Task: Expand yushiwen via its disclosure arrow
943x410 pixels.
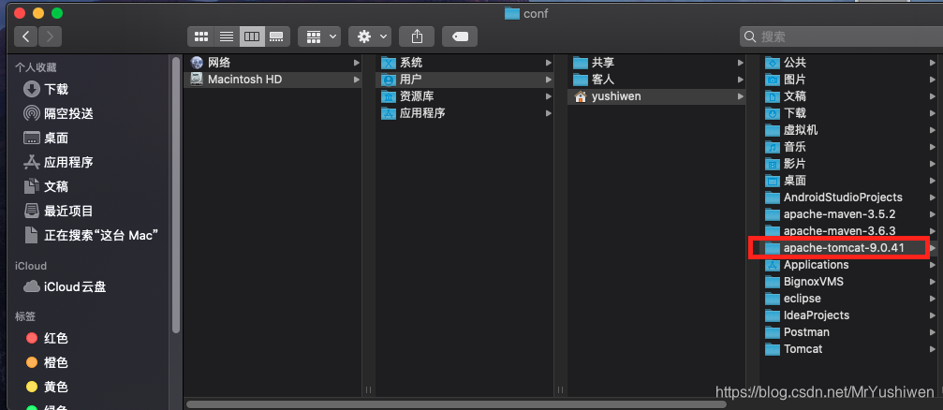Action: [741, 96]
